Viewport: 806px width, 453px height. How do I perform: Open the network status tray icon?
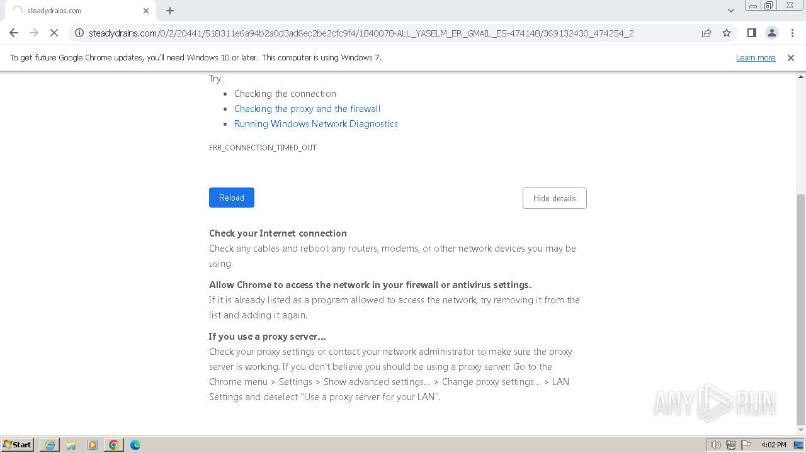click(x=731, y=445)
